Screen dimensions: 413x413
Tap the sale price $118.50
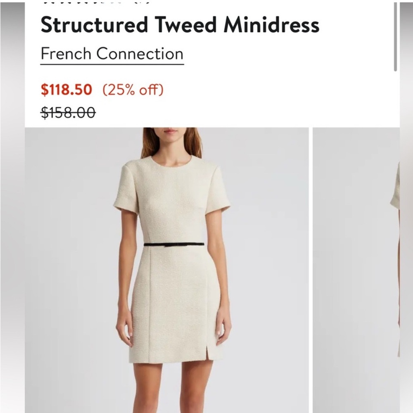67,89
